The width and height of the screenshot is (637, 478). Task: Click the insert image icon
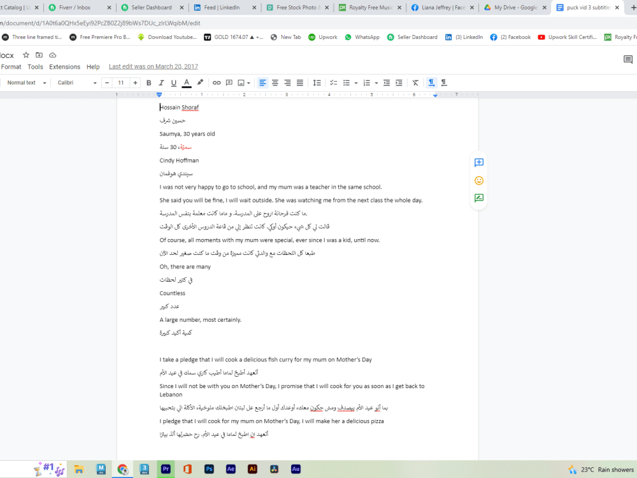(241, 83)
